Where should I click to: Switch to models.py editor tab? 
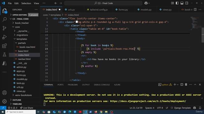tap(146, 9)
